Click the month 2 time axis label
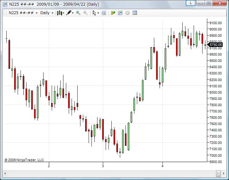Image resolution: width=229 pixels, height=180 pixels. [49, 166]
